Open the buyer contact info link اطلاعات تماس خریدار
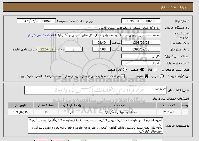This screenshot has width=199, height=141. [x=42, y=35]
